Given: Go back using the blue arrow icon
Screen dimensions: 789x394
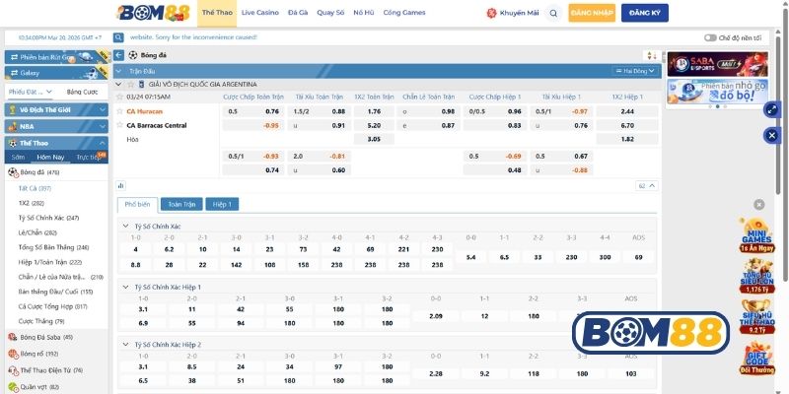Looking at the screenshot, I should click(x=119, y=56).
